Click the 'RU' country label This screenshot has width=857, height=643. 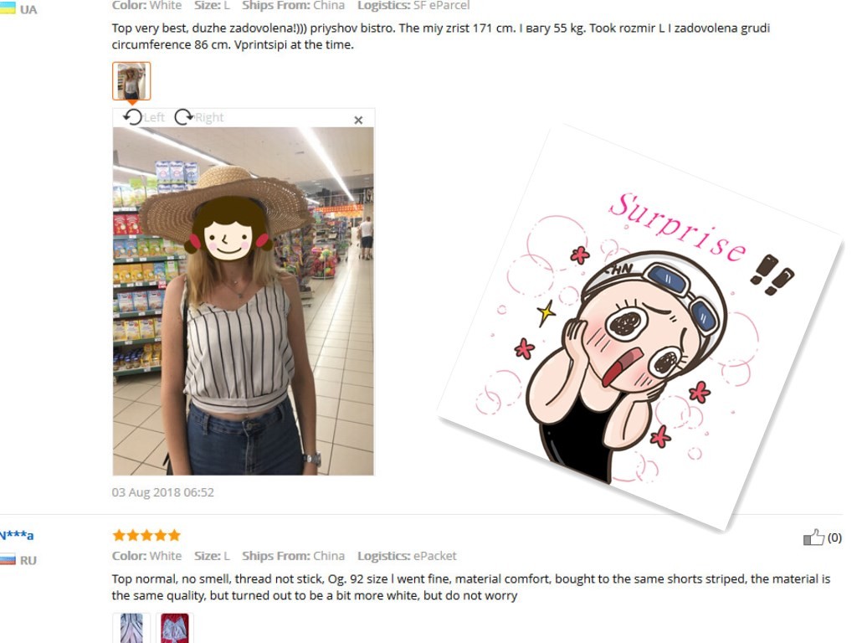[28, 560]
